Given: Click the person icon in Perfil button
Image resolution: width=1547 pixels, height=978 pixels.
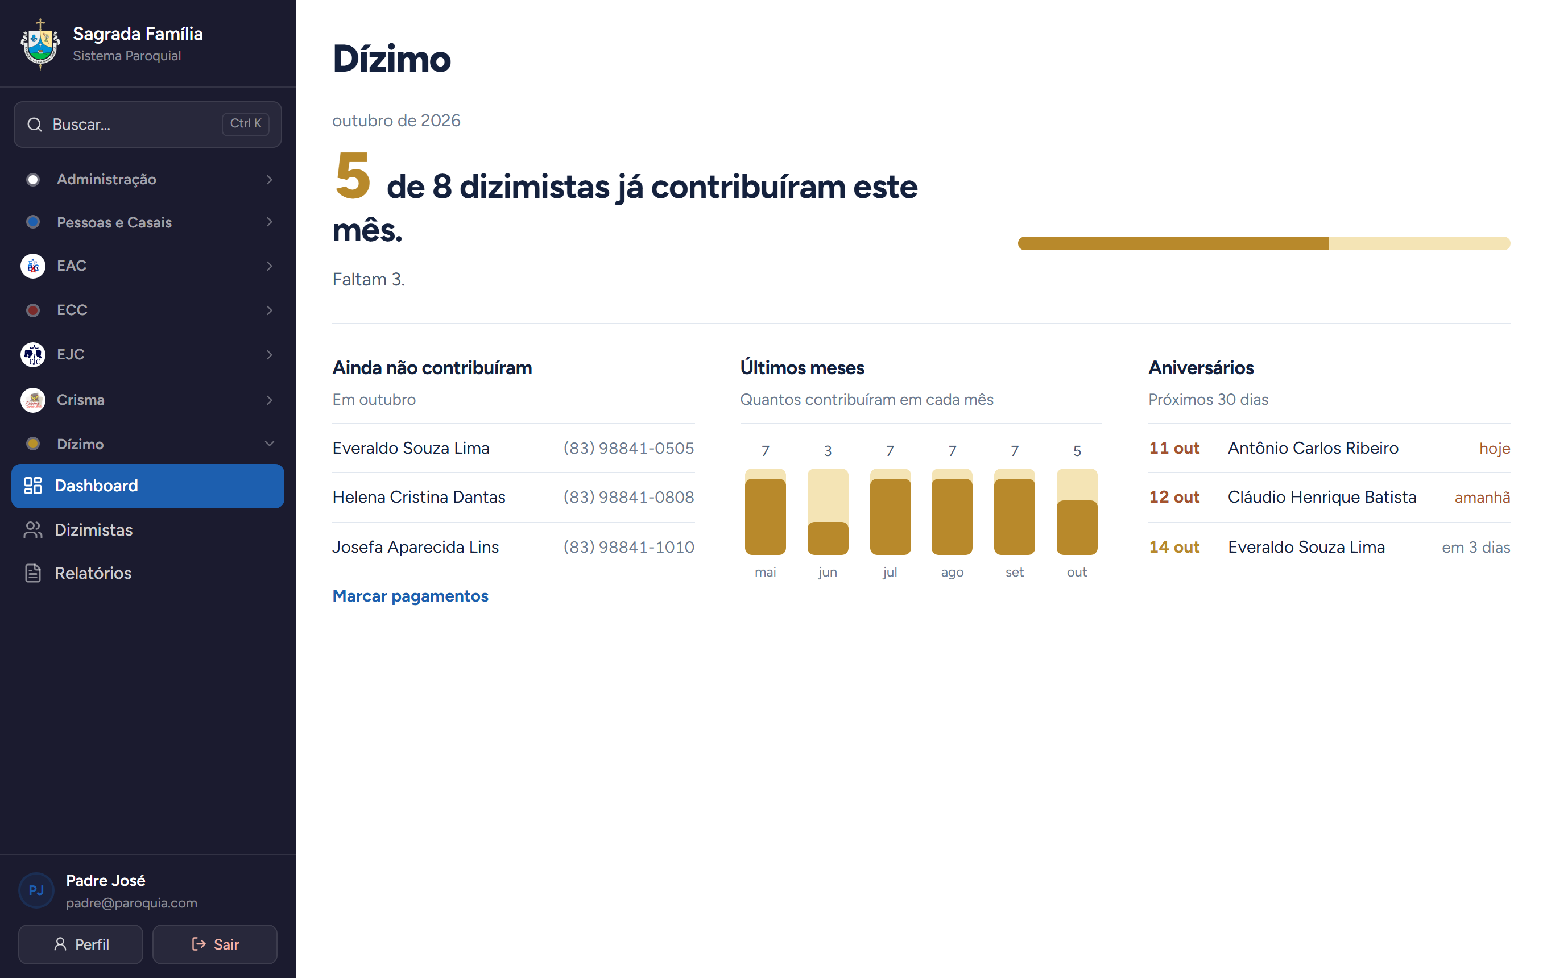Looking at the screenshot, I should pyautogui.click(x=60, y=944).
